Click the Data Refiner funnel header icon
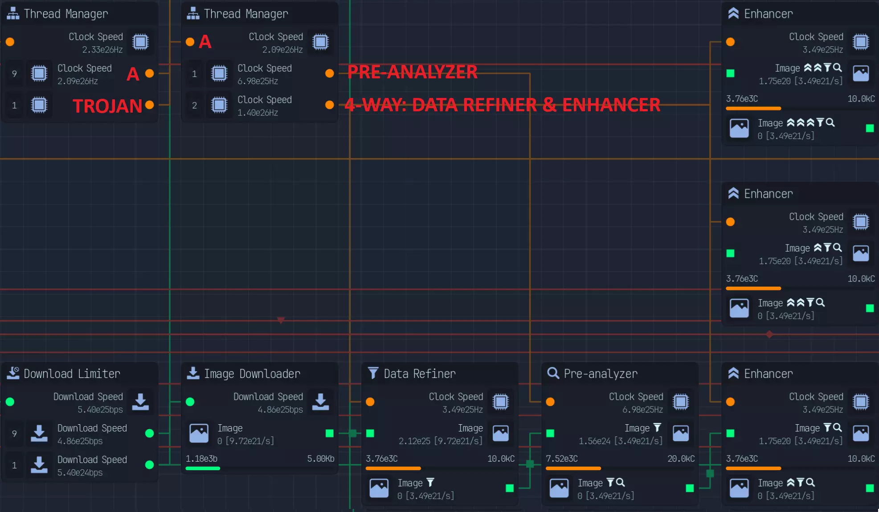The image size is (879, 512). click(373, 373)
